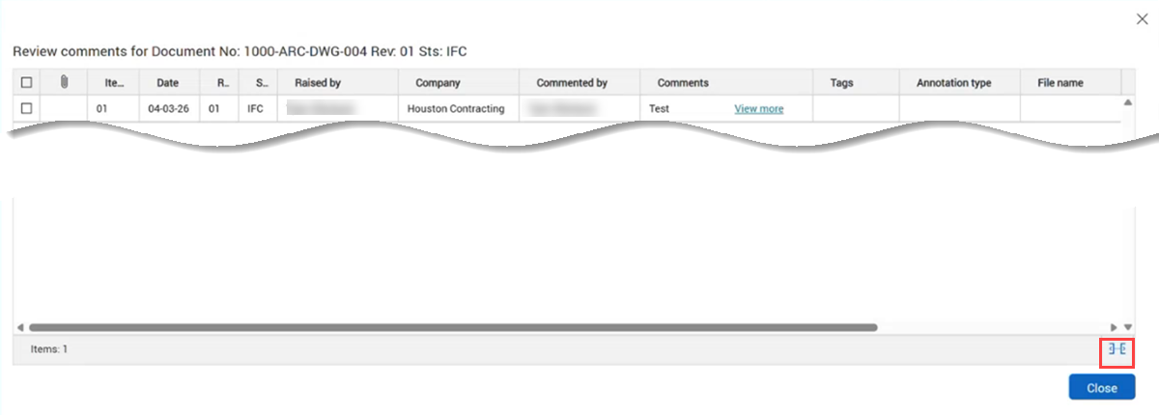Sort by the Comments column header
This screenshot has height=415, width=1159.
(x=683, y=83)
